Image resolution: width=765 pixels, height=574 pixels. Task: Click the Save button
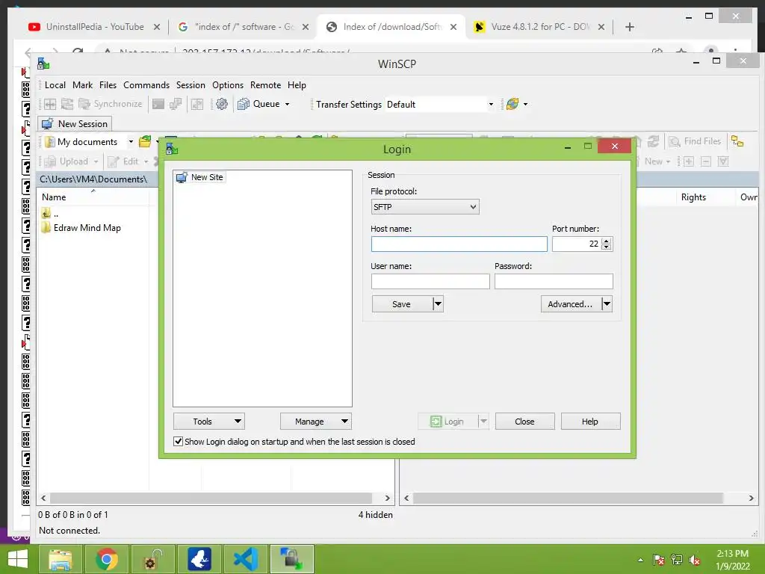[x=401, y=304]
